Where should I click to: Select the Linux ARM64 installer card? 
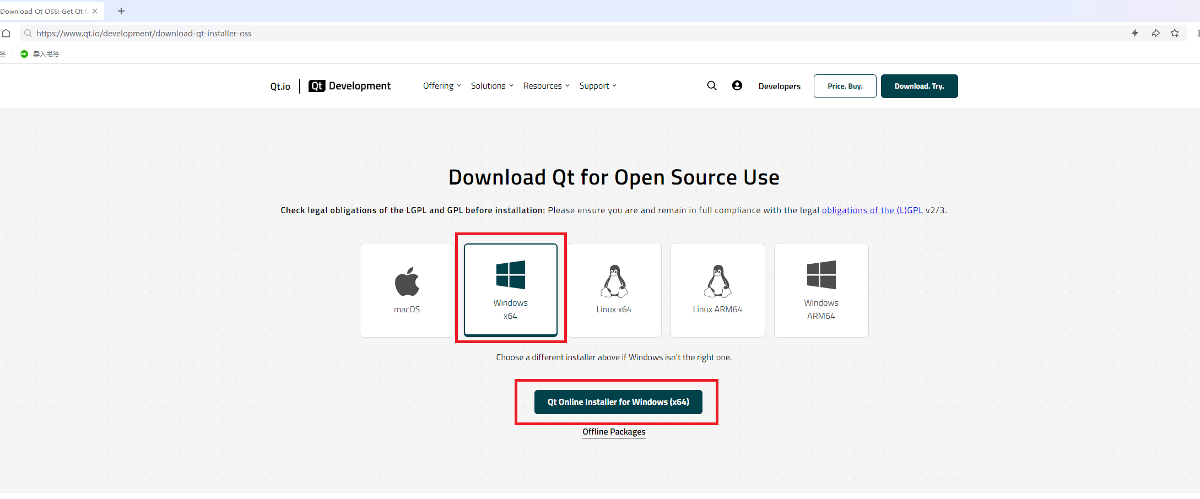point(718,290)
